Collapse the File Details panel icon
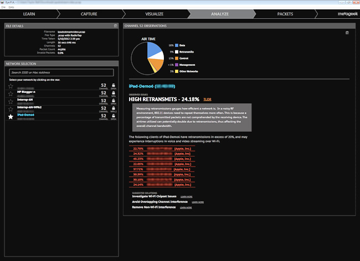360x261 pixels. point(116,26)
